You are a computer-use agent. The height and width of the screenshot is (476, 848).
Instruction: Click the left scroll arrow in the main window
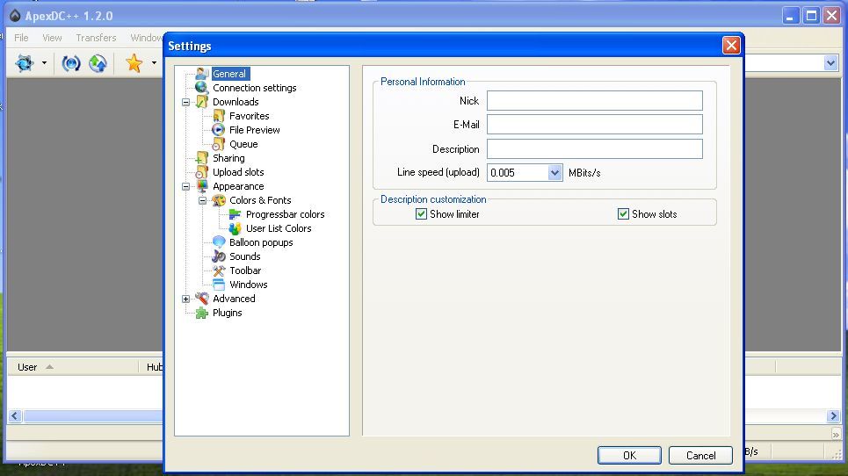point(15,416)
